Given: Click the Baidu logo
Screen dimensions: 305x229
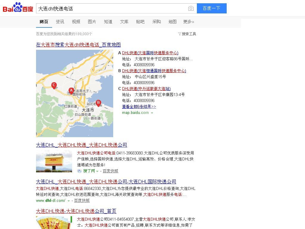Looking at the screenshot, I should click(18, 7).
